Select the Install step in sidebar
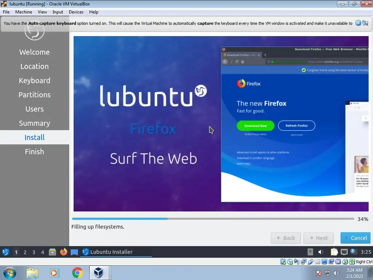Viewport: 373px width, 280px height. tap(35, 137)
